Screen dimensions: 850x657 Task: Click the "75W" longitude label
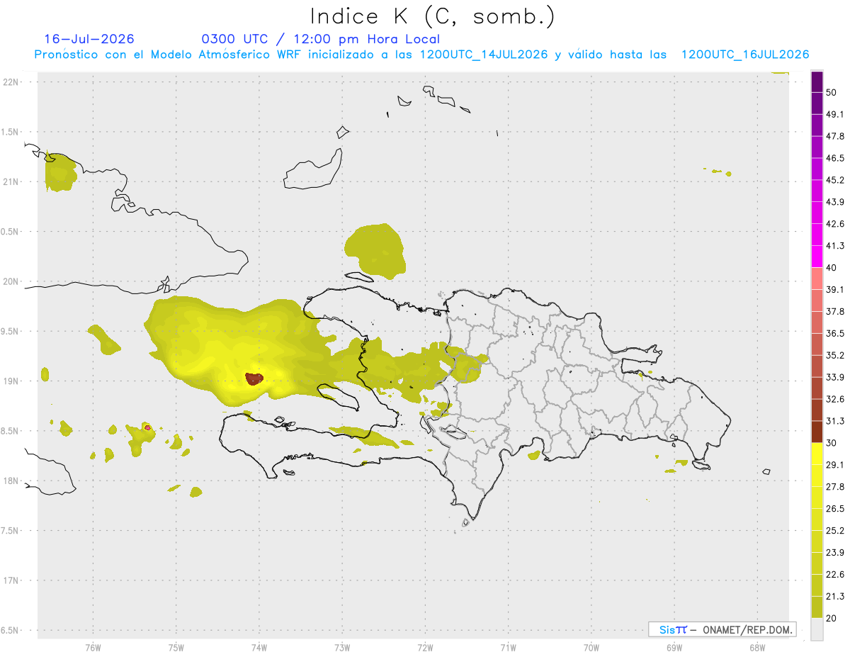176,648
